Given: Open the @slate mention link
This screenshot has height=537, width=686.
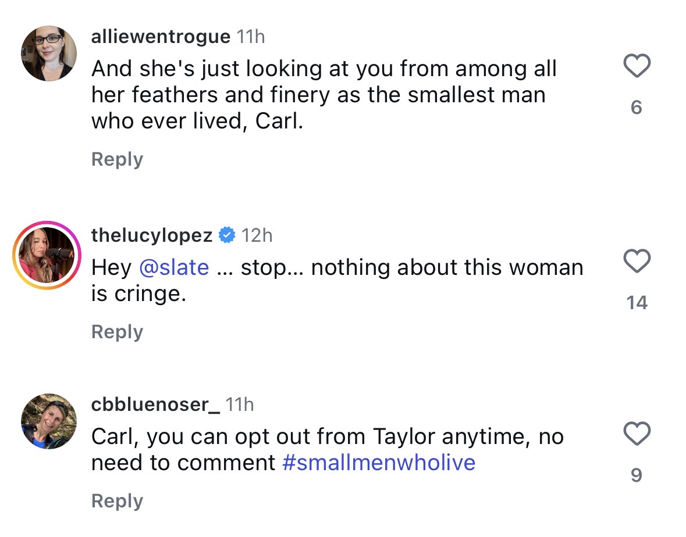Looking at the screenshot, I should (174, 267).
